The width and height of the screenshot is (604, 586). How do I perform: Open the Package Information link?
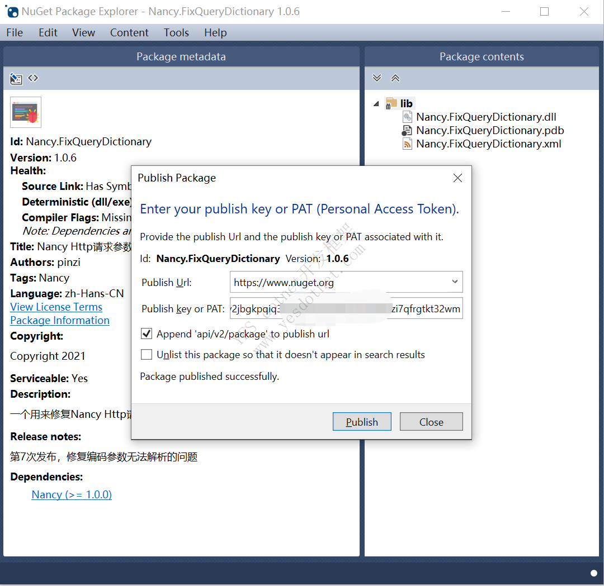(x=60, y=321)
